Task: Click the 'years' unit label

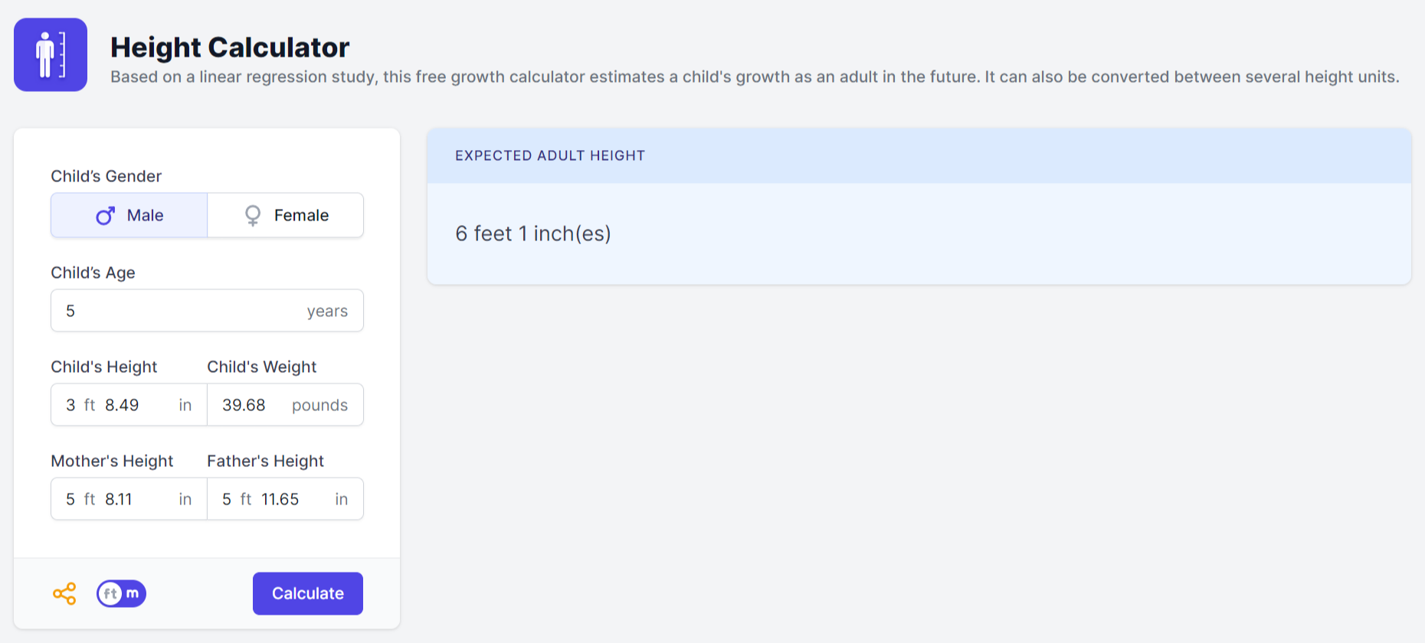Action: [327, 311]
